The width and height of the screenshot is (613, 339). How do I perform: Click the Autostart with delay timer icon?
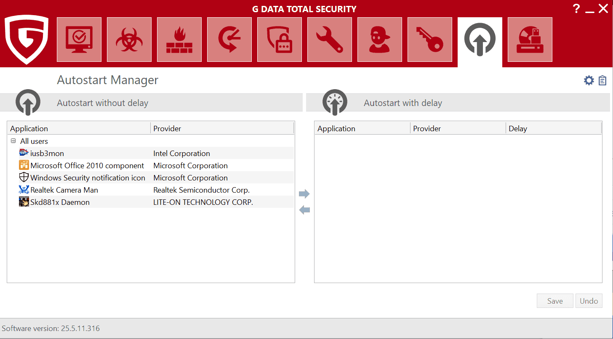click(335, 102)
